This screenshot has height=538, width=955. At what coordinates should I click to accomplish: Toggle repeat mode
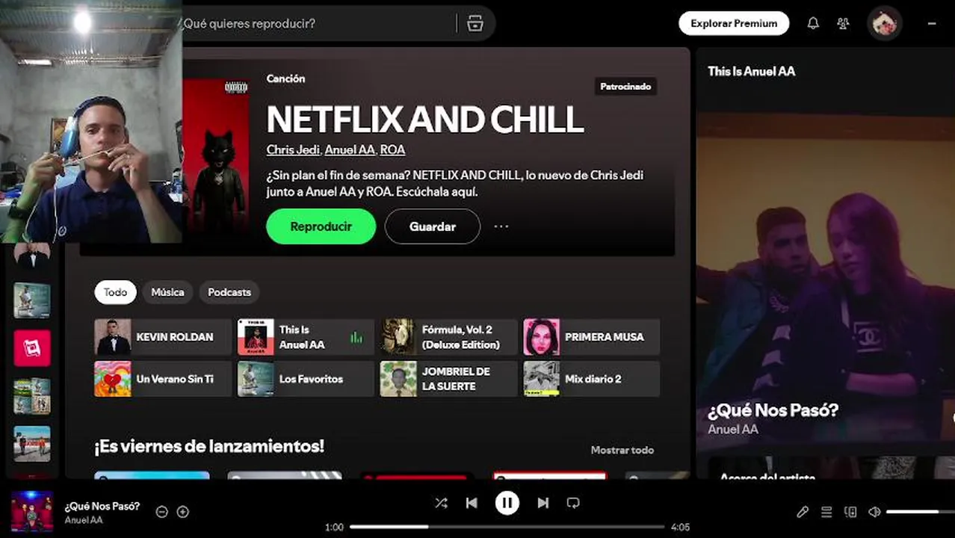[x=573, y=503]
